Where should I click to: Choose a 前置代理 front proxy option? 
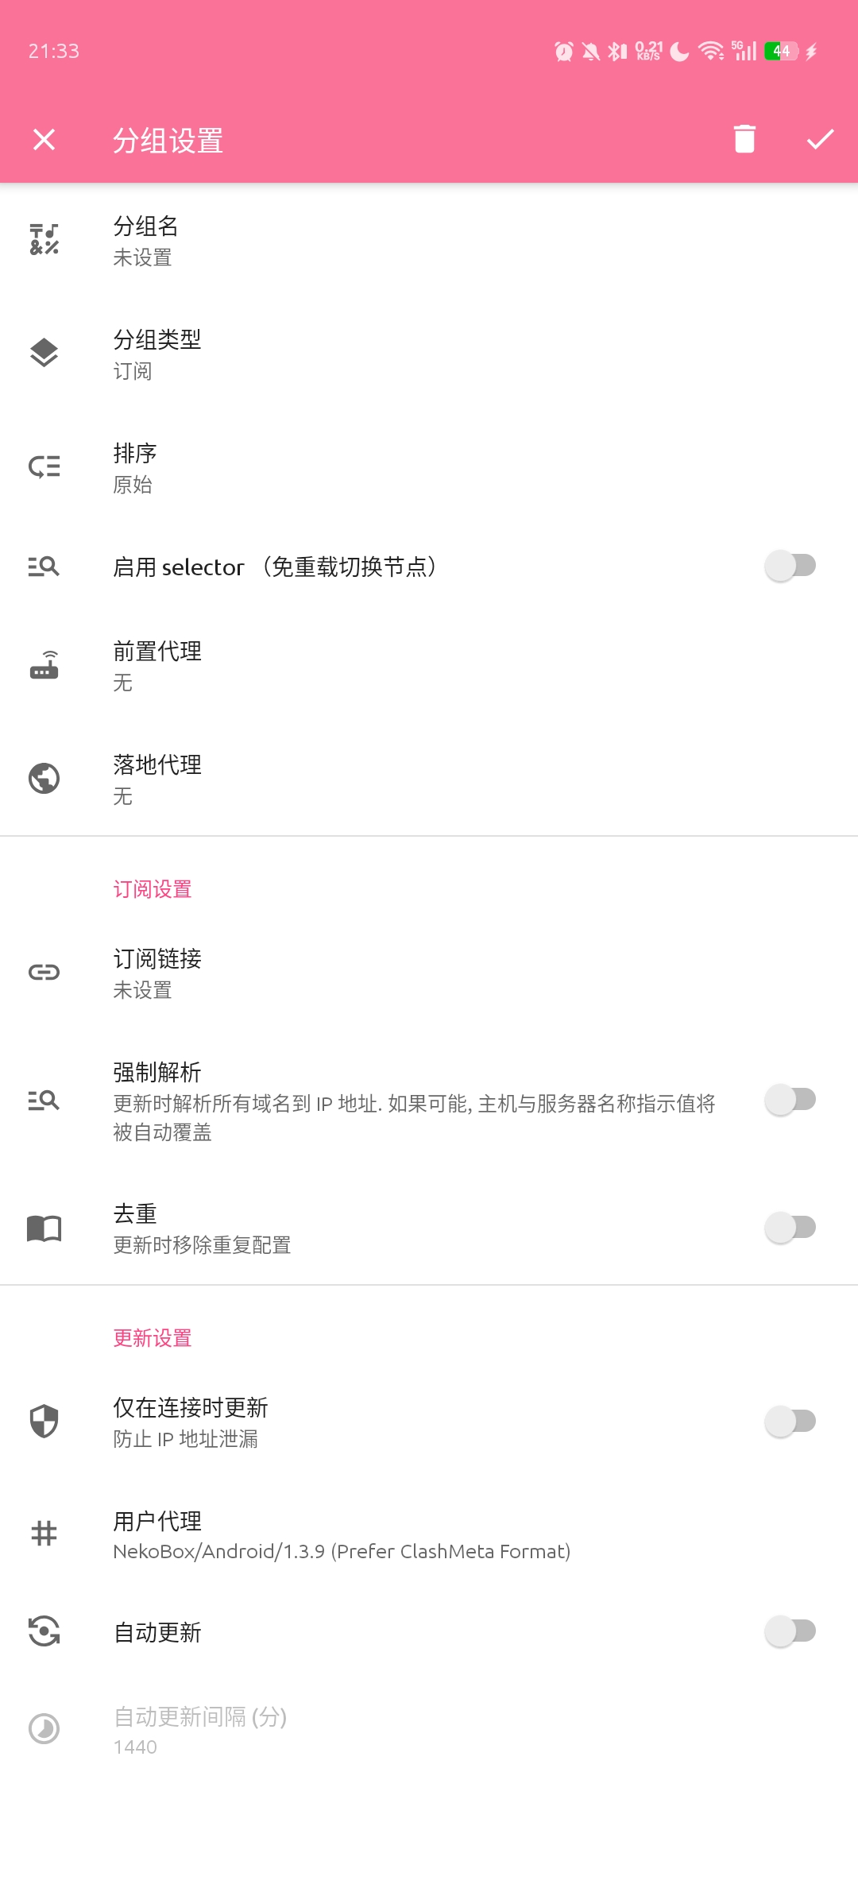(x=318, y=666)
